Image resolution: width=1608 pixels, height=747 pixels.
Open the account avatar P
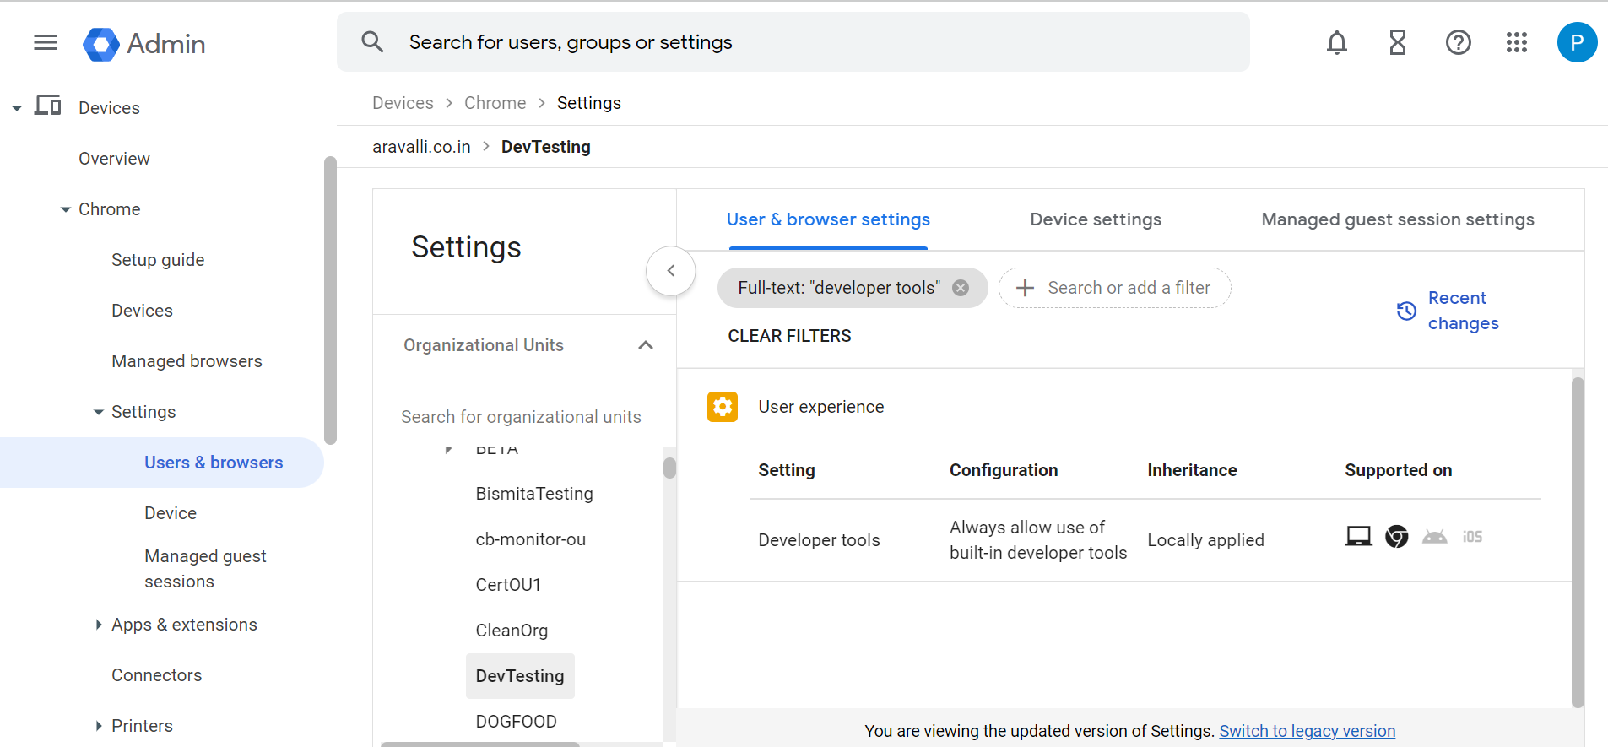[1577, 42]
